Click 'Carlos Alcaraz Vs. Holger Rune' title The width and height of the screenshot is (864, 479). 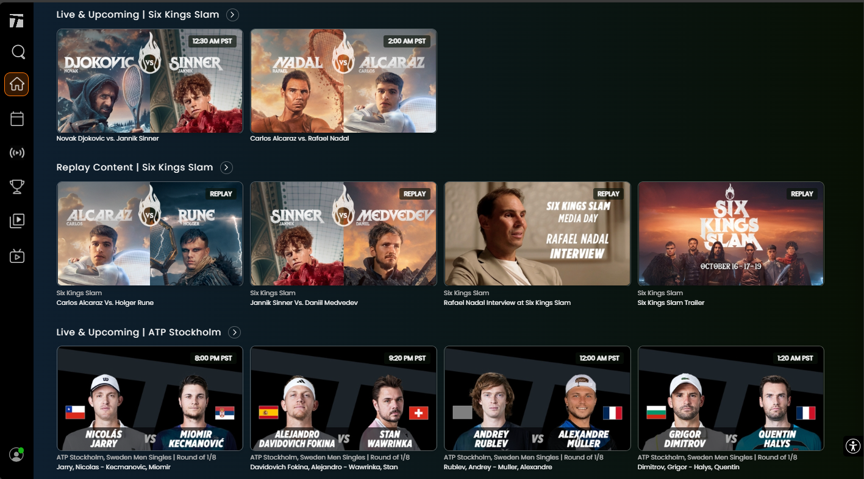coord(105,303)
